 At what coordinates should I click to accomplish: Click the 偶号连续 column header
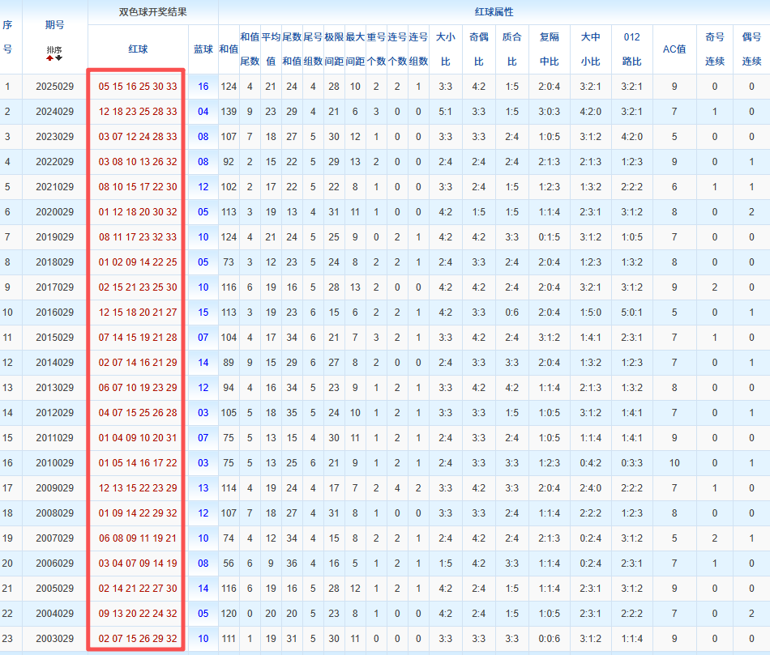click(752, 49)
